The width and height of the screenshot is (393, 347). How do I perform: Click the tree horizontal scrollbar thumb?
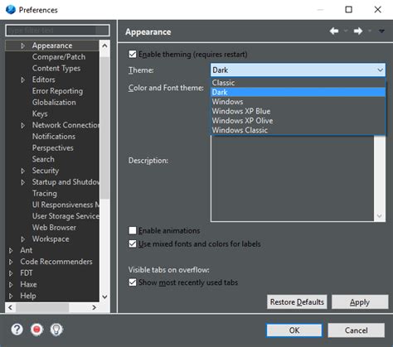pos(42,307)
